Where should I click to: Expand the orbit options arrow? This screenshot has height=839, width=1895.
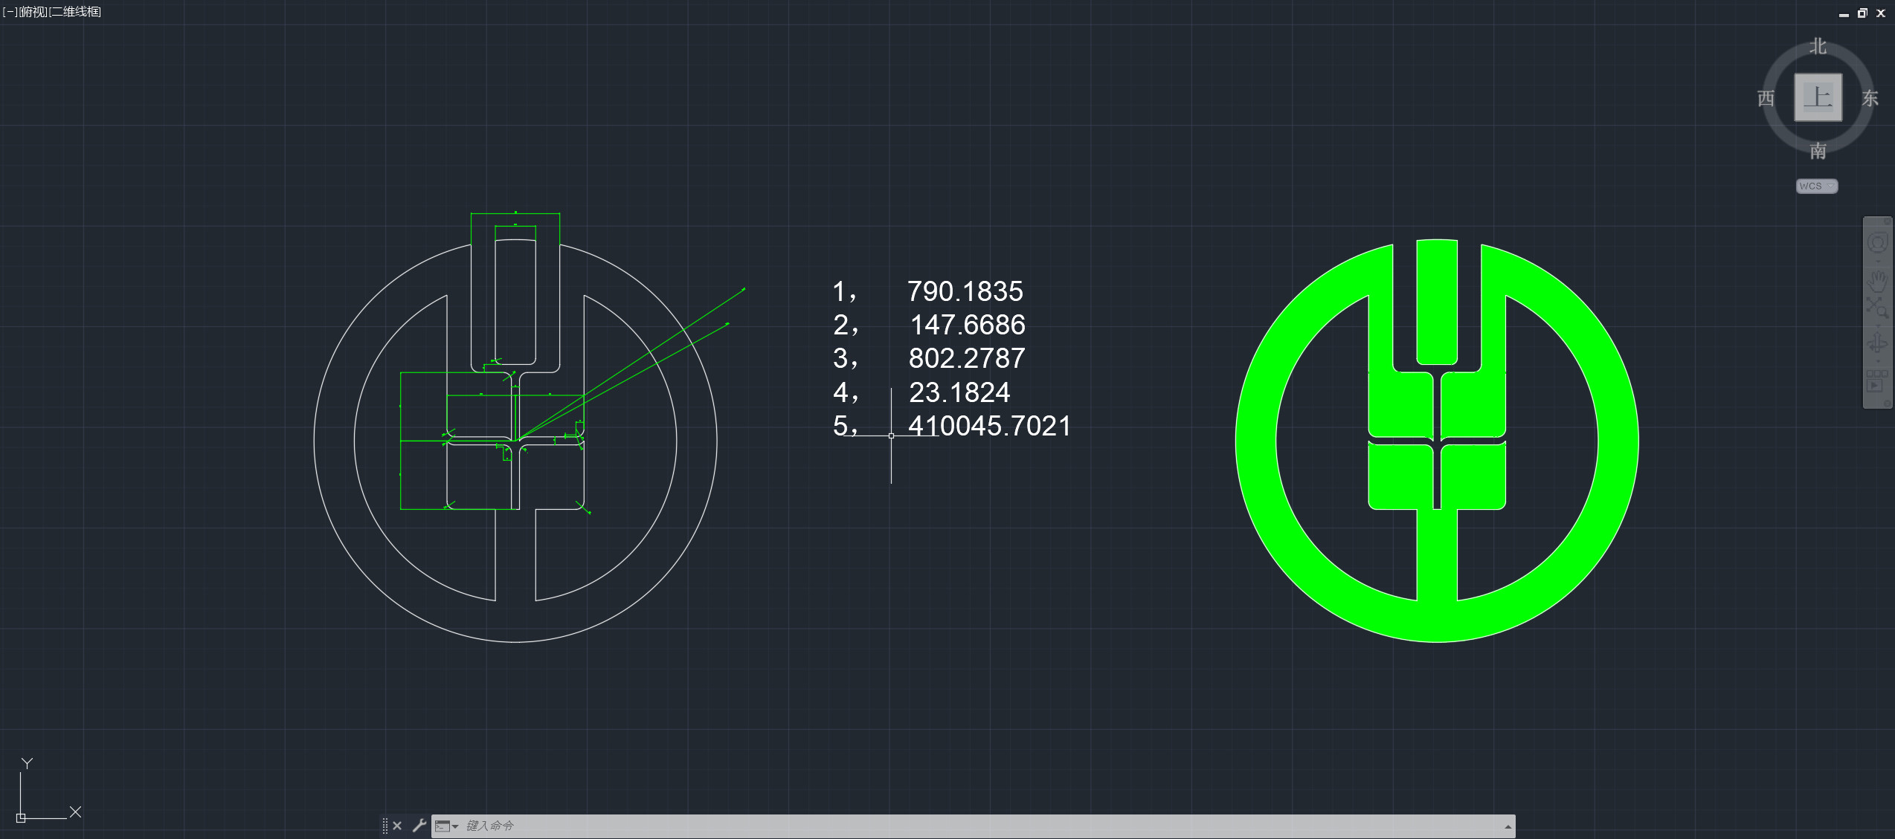click(1878, 361)
